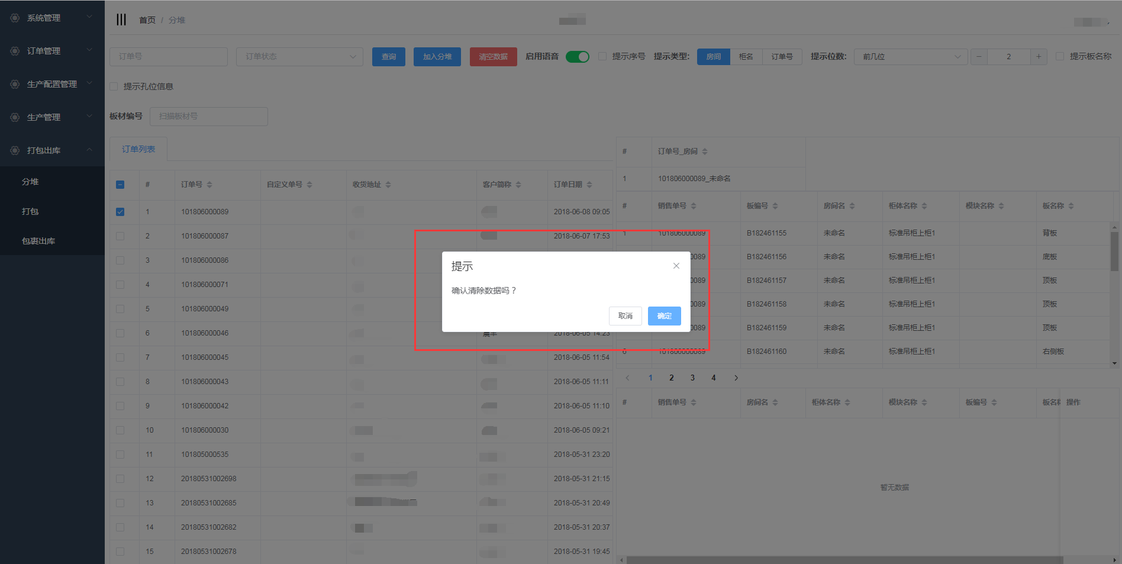
Task: Click the gear icon beside 订单管理
Action: 15,51
